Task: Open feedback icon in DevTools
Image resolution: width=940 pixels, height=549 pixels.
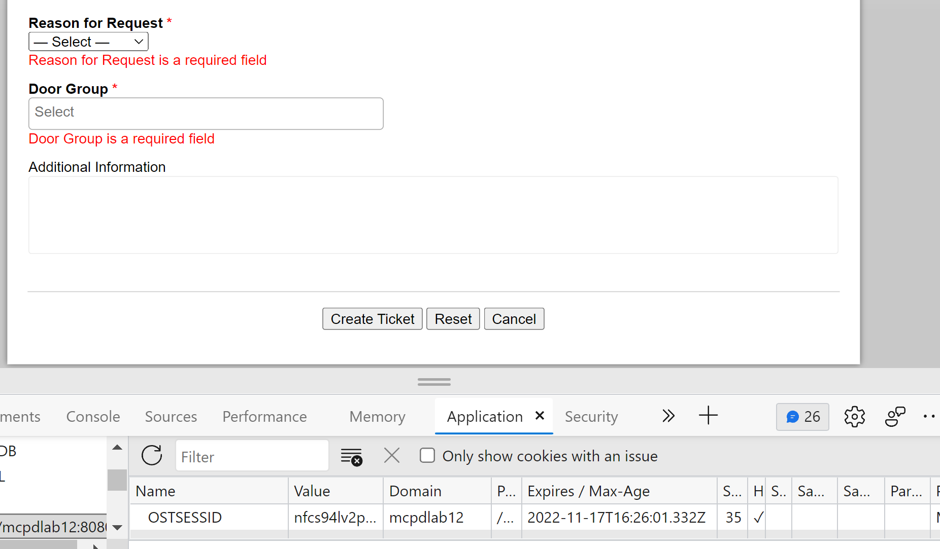Action: pyautogui.click(x=895, y=417)
